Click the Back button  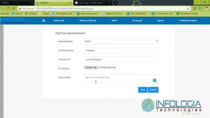point(143,90)
